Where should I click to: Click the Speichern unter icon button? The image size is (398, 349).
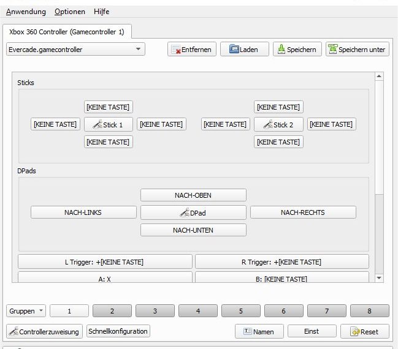358,50
